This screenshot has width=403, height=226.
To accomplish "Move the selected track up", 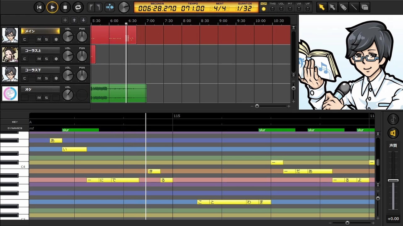I will coord(74,20).
